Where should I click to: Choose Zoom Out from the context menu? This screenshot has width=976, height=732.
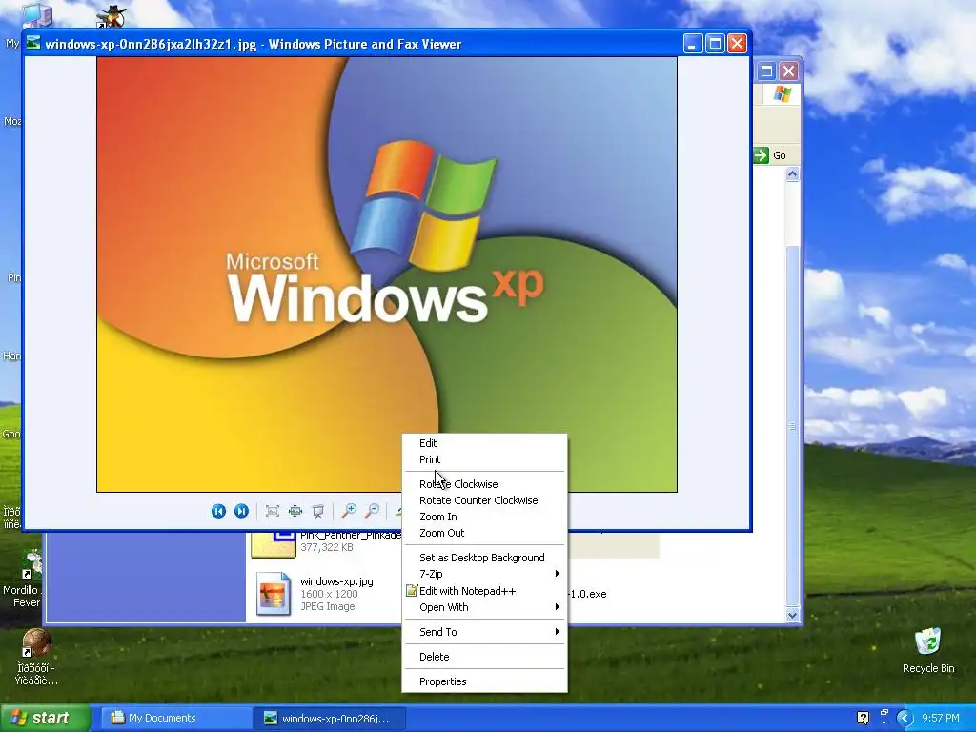click(485, 533)
